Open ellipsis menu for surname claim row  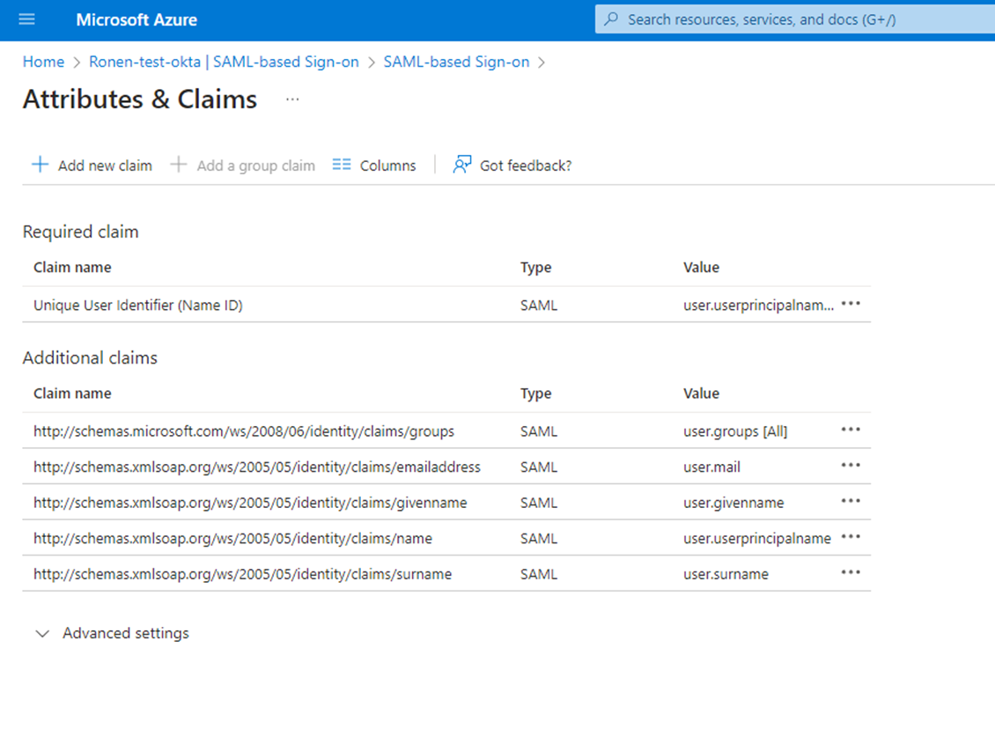850,573
